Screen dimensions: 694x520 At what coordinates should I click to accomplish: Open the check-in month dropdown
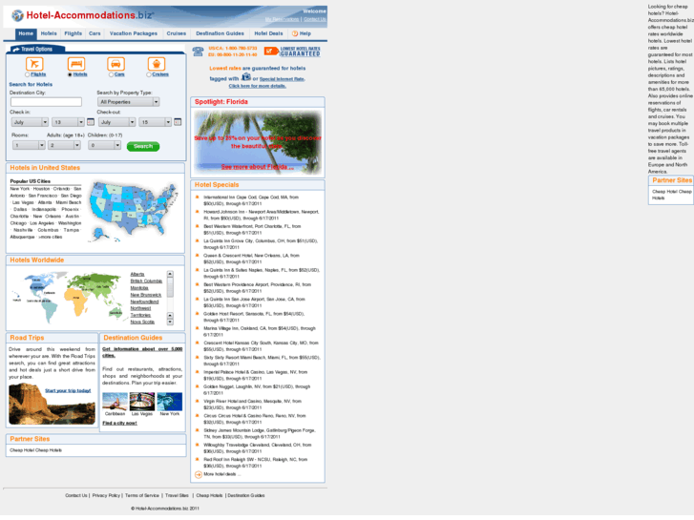click(x=30, y=122)
